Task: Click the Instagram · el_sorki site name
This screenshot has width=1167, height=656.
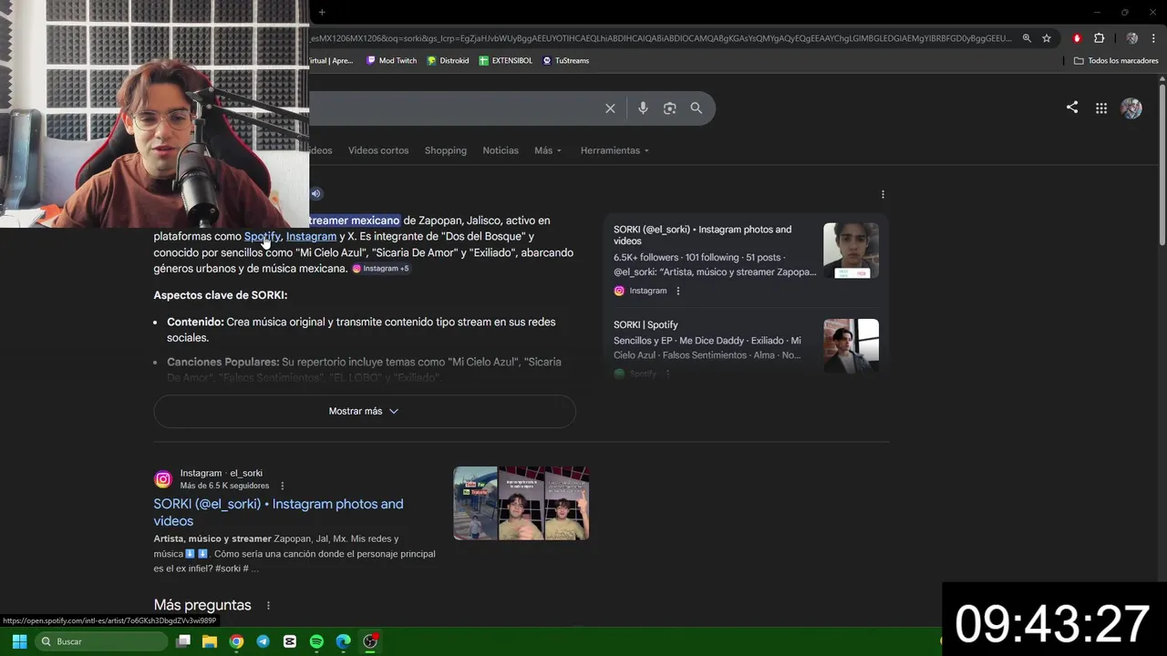Action: coord(221,473)
